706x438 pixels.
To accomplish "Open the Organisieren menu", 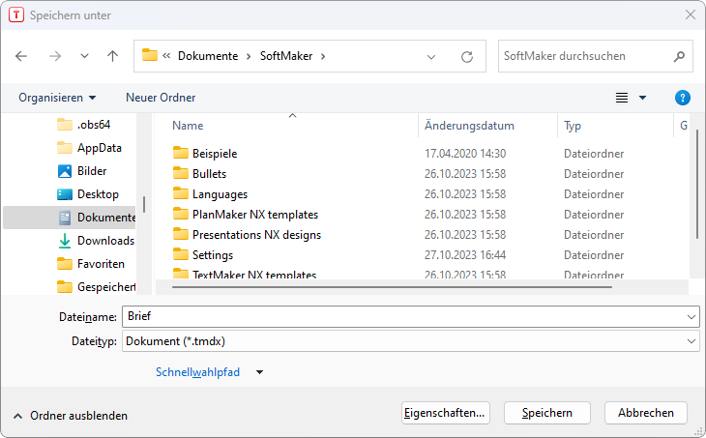I will [57, 98].
